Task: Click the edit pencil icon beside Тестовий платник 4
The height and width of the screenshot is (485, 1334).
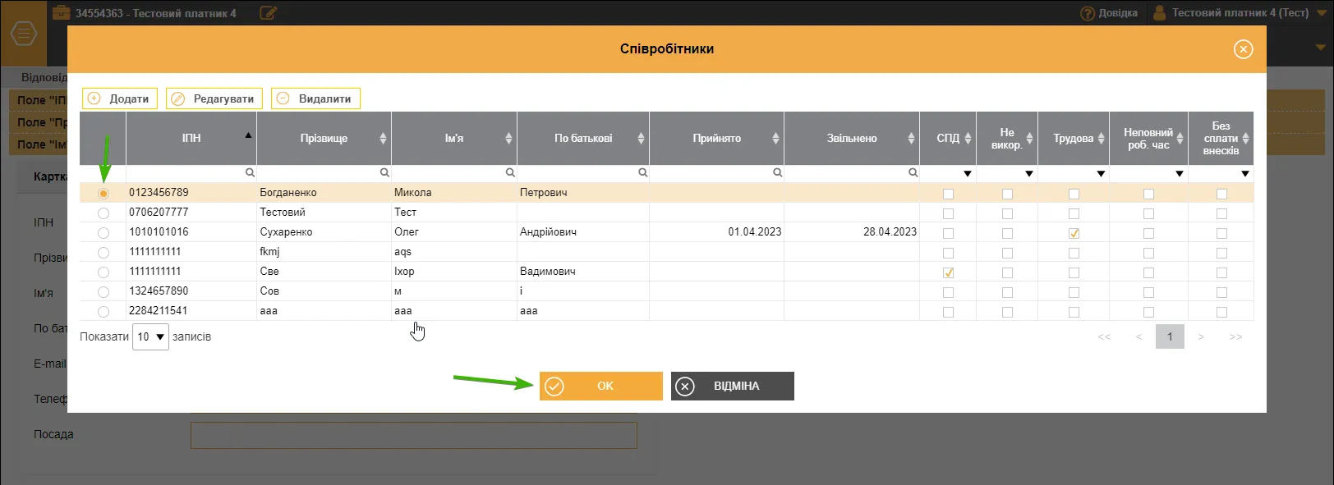Action: click(268, 13)
